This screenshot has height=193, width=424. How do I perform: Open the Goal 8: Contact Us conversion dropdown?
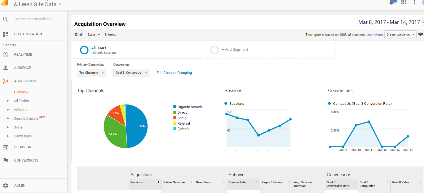click(131, 73)
